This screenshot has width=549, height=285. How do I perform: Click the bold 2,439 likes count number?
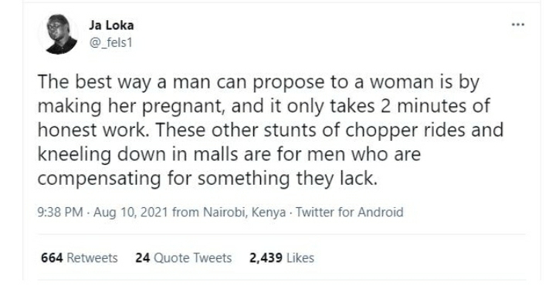(266, 258)
